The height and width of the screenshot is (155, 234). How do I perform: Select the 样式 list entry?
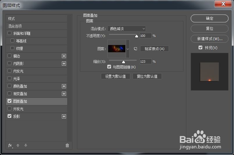coord(37,19)
